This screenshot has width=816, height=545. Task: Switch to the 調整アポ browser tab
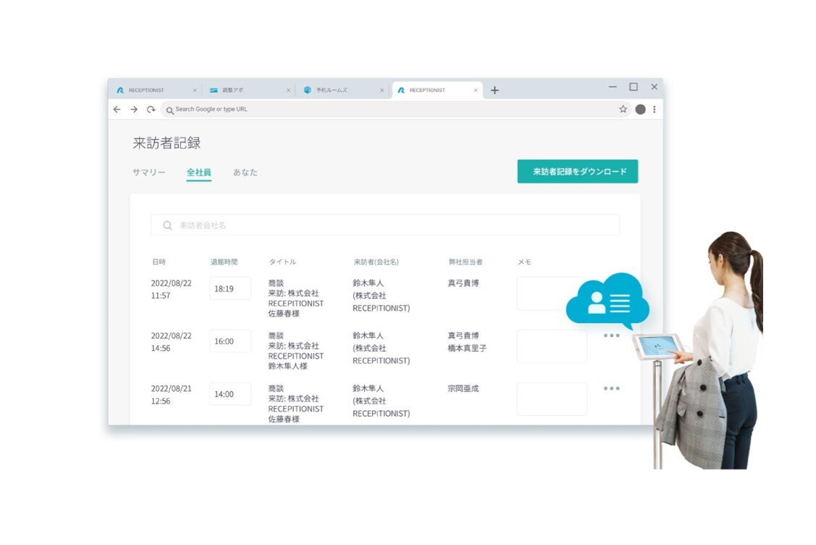[x=249, y=90]
